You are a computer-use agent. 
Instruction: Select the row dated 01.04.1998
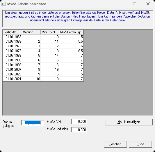[x=43, y=65]
